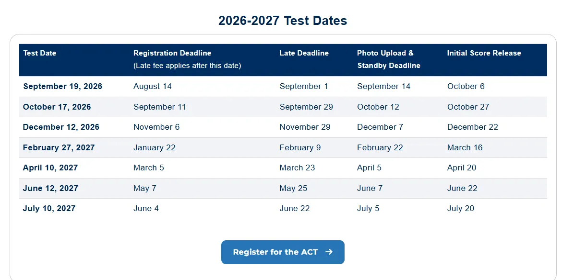Click the Register for the ACT button
Image resolution: width=574 pixels, height=280 pixels.
click(283, 252)
